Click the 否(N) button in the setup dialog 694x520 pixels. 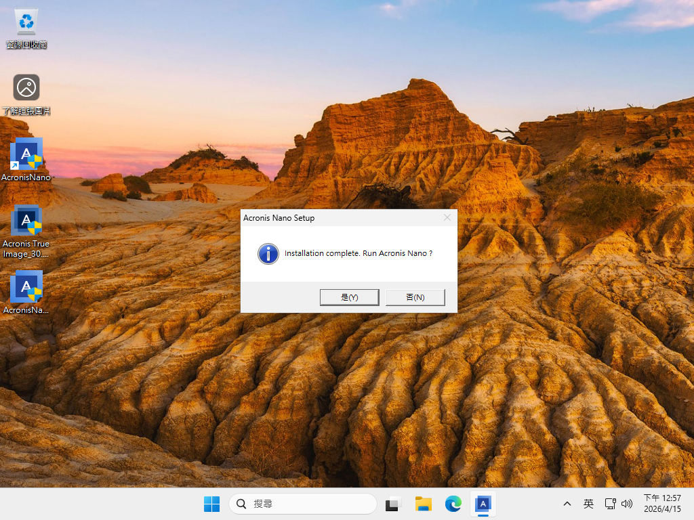(x=415, y=297)
